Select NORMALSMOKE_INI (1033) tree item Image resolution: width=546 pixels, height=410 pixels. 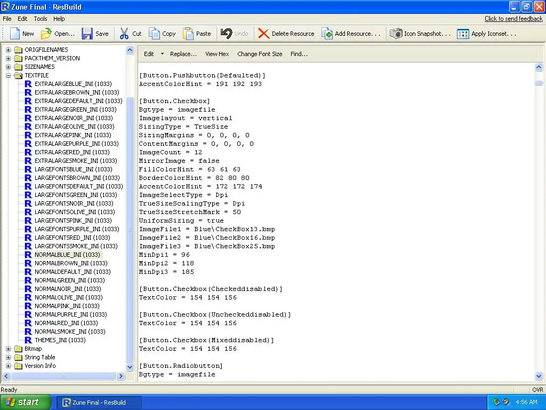pyautogui.click(x=70, y=332)
